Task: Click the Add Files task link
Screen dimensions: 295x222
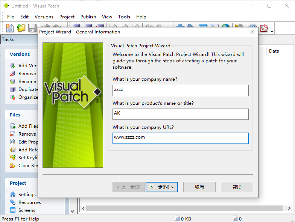Action: (28, 126)
